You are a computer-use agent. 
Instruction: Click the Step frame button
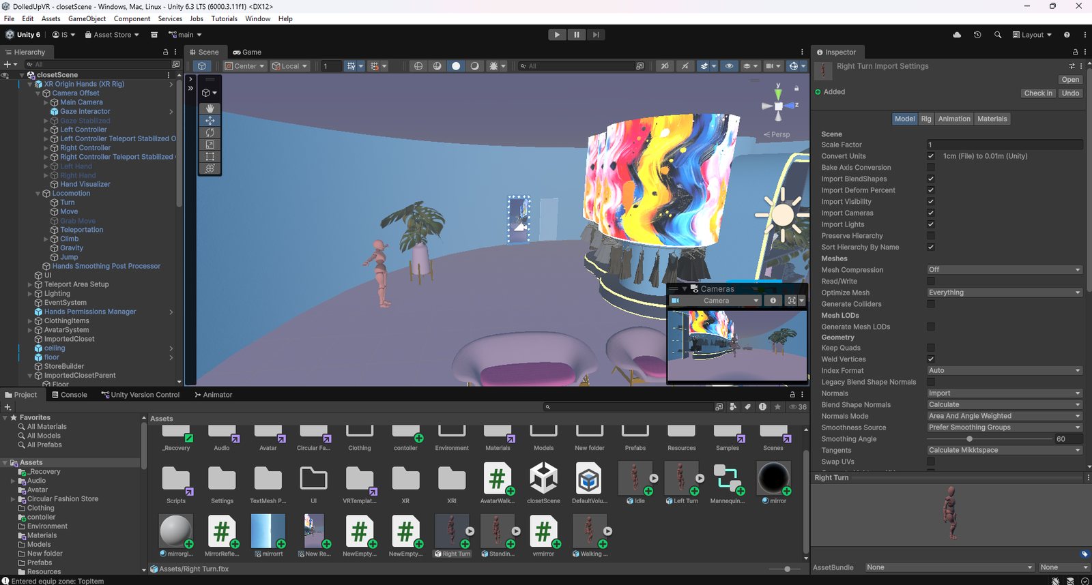[x=596, y=35]
